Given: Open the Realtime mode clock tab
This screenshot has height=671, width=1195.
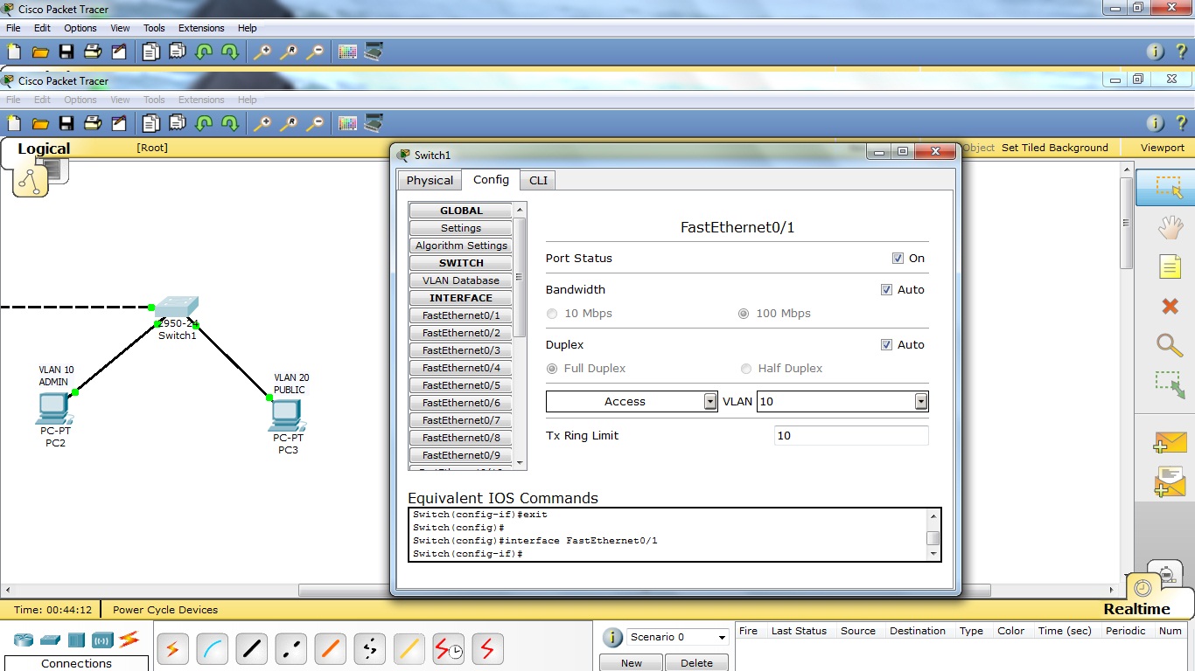Looking at the screenshot, I should [1143, 589].
